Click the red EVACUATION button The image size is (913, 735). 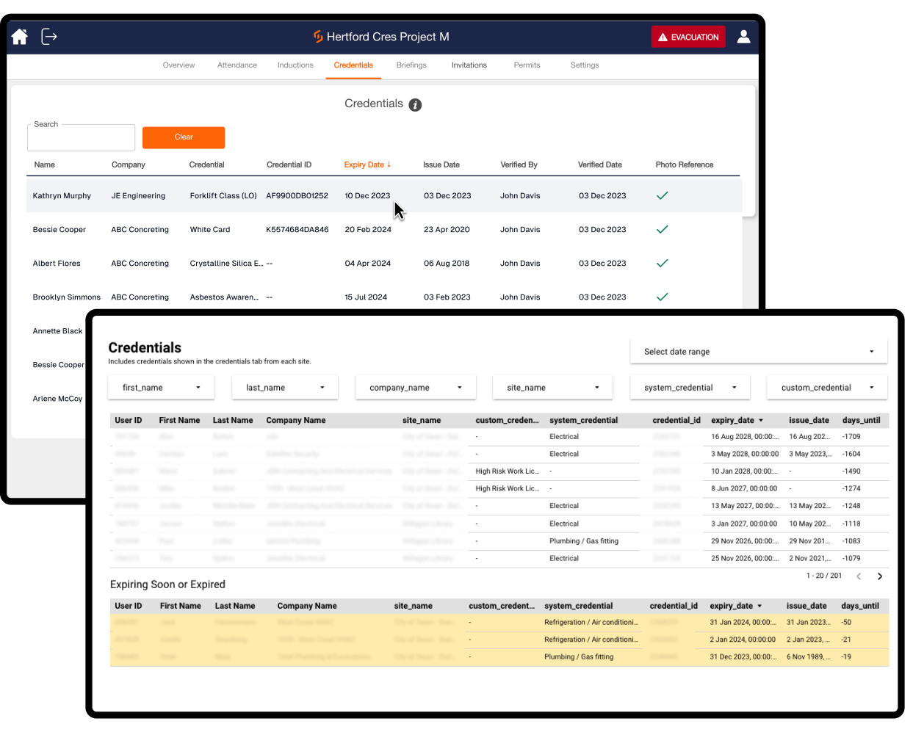point(688,36)
